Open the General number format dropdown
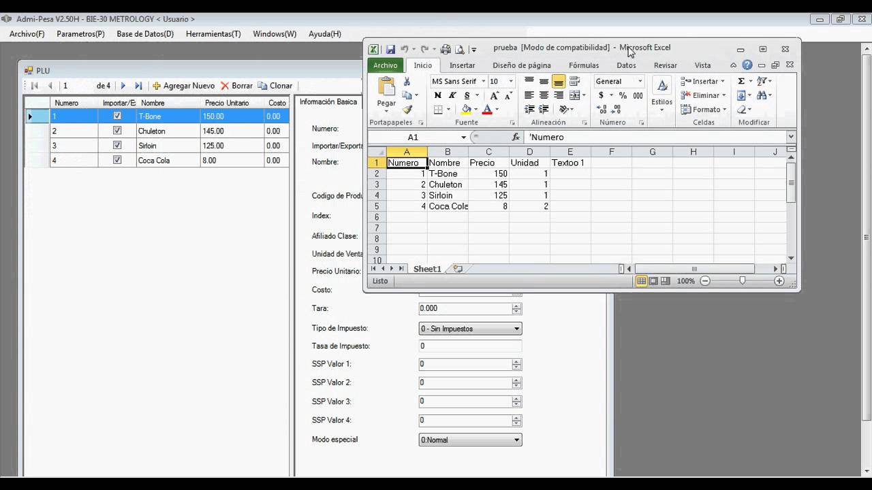Screen dimensions: 872x490 [640, 81]
